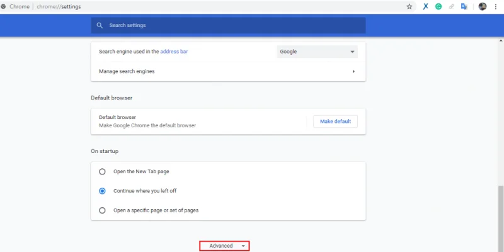This screenshot has height=252, width=504.
Task: Expand the Advanced settings section
Action: tap(224, 246)
